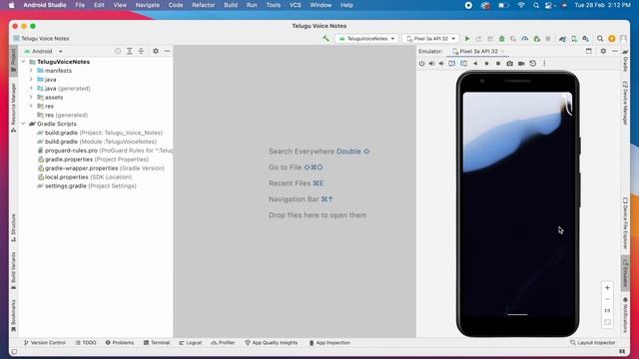Open the Terminal tool window tab
The height and width of the screenshot is (359, 639).
pyautogui.click(x=157, y=343)
